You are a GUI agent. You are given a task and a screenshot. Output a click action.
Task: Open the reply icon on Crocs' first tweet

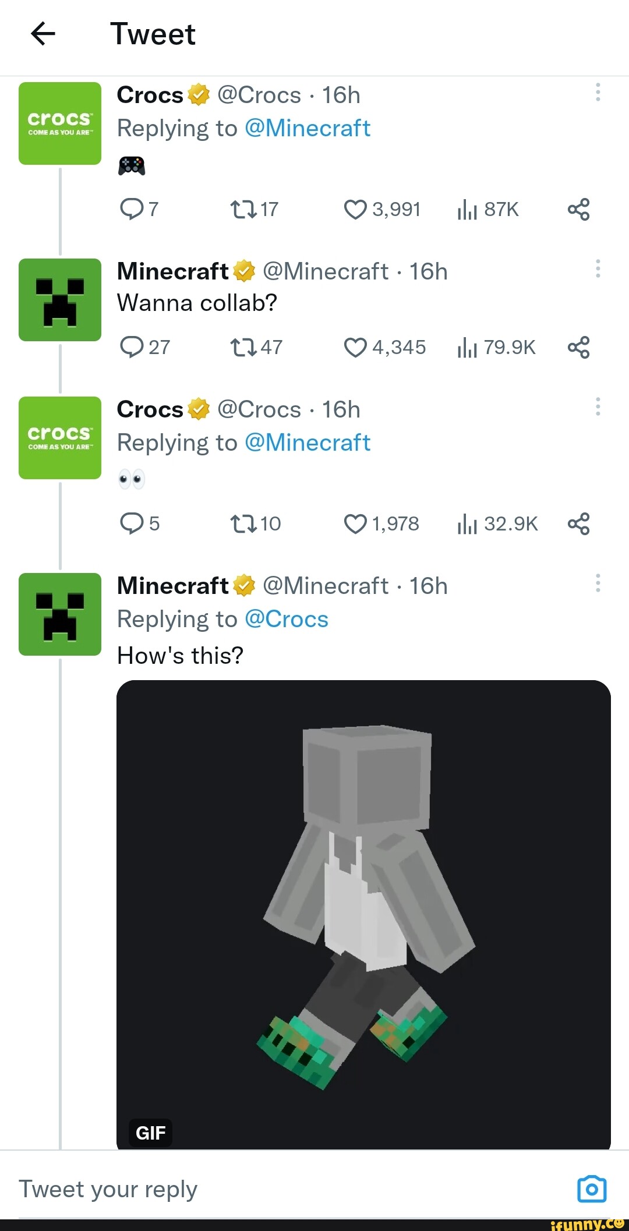coord(130,210)
